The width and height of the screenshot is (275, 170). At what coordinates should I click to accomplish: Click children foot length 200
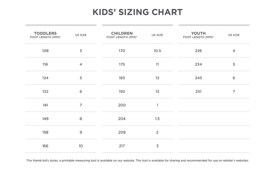click(x=122, y=105)
